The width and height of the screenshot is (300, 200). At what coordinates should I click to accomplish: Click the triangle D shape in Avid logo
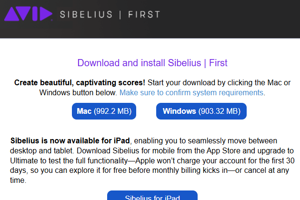pyautogui.click(x=46, y=14)
